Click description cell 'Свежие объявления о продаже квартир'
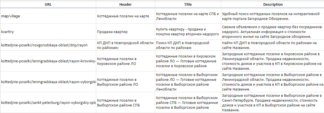 point(273,31)
